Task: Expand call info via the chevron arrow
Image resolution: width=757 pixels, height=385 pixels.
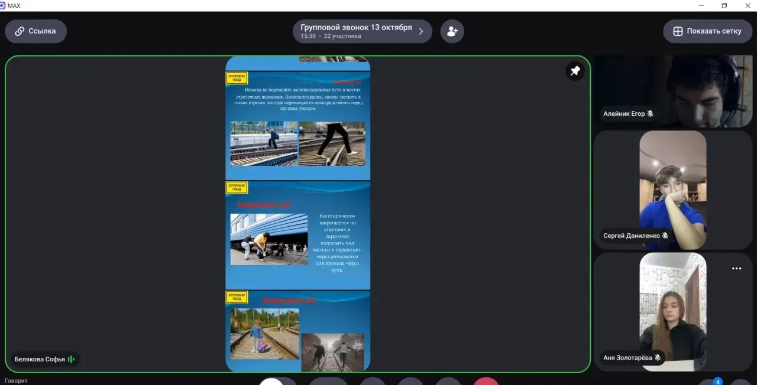Action: point(421,31)
